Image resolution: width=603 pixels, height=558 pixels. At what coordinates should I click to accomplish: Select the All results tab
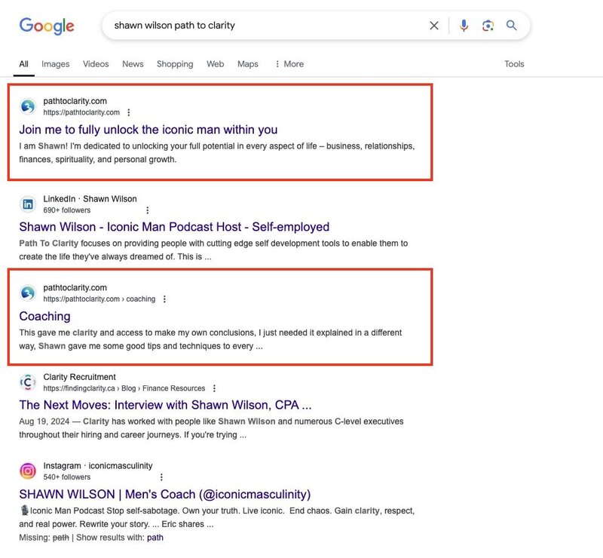23,64
